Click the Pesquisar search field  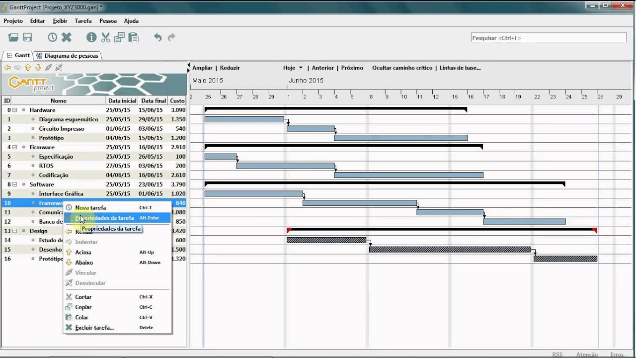(549, 38)
